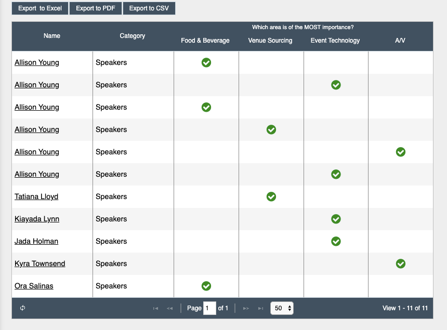Open Tatiana Lloyd's profile link
The image size is (447, 330).
36,196
